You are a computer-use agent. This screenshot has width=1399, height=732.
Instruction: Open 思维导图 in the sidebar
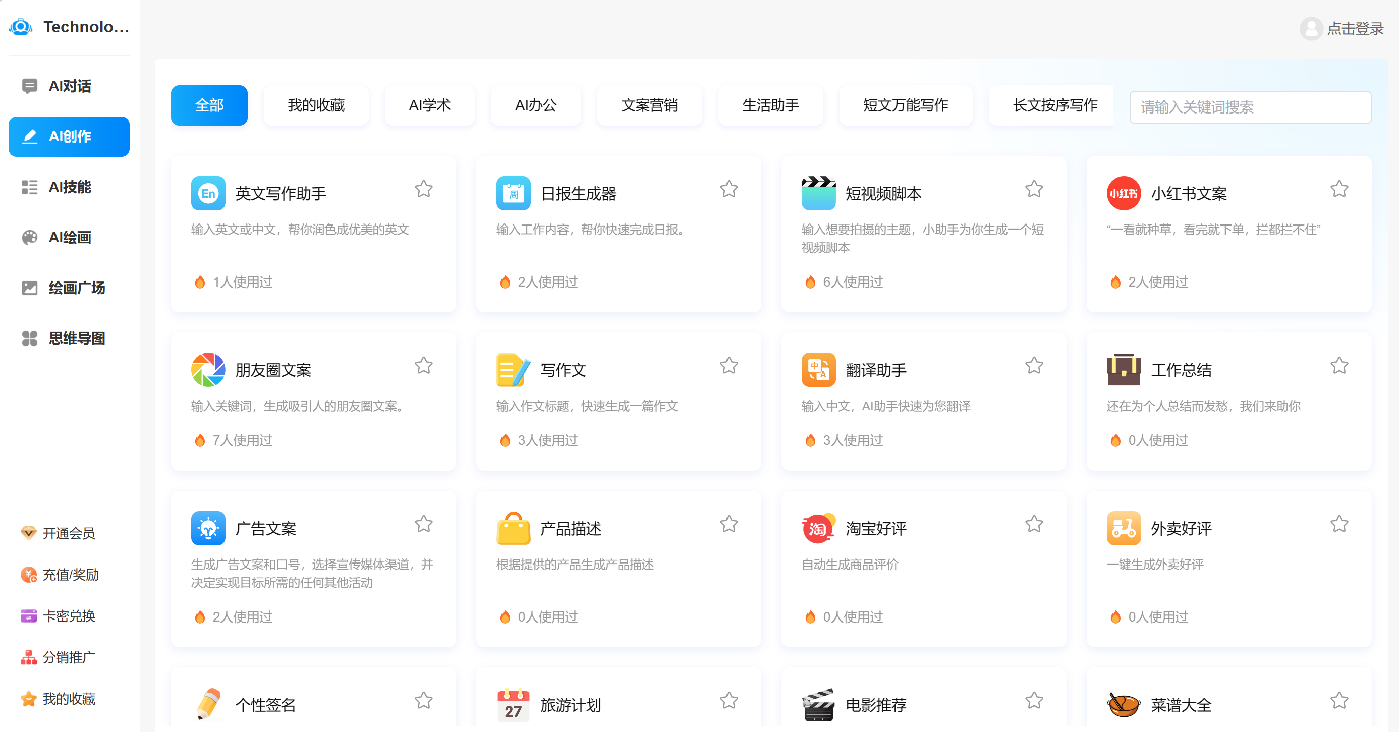[69, 339]
